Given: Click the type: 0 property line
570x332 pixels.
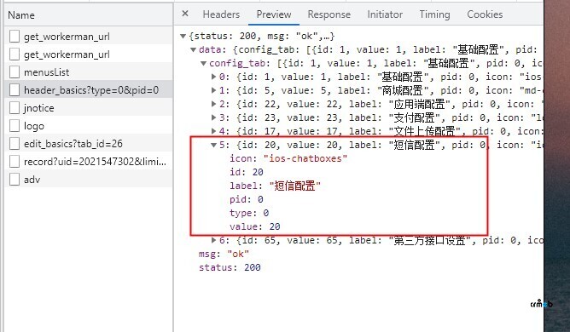Looking at the screenshot, I should (x=249, y=213).
